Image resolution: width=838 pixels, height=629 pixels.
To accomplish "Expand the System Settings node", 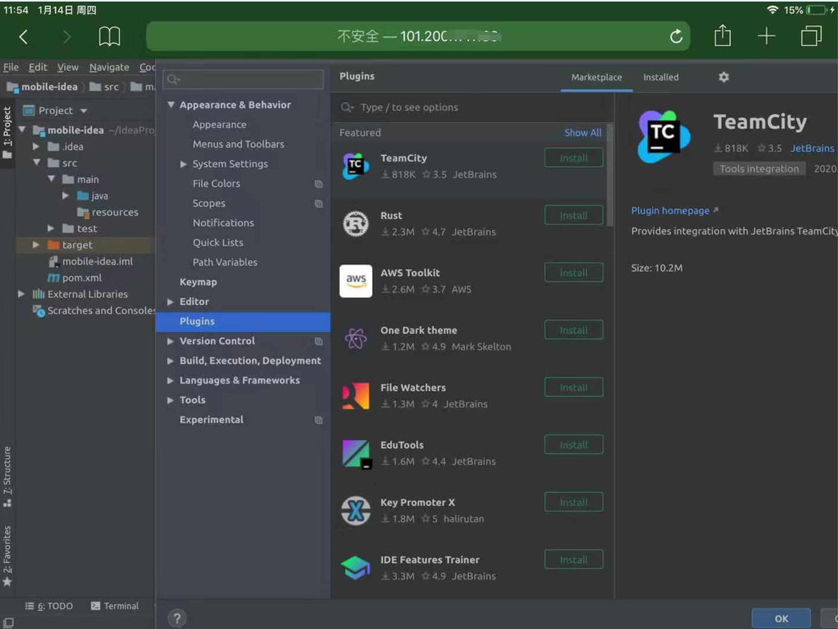I will pos(183,164).
